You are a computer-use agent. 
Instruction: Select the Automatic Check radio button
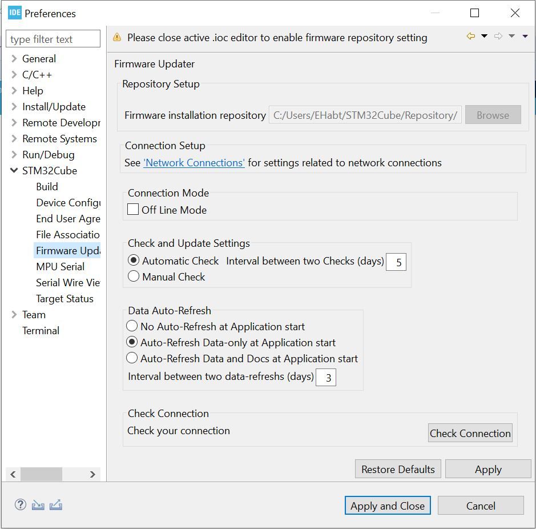pyautogui.click(x=134, y=261)
